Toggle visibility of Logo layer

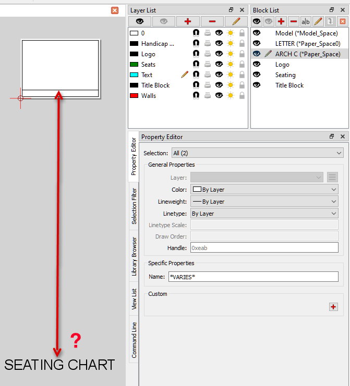pos(219,54)
